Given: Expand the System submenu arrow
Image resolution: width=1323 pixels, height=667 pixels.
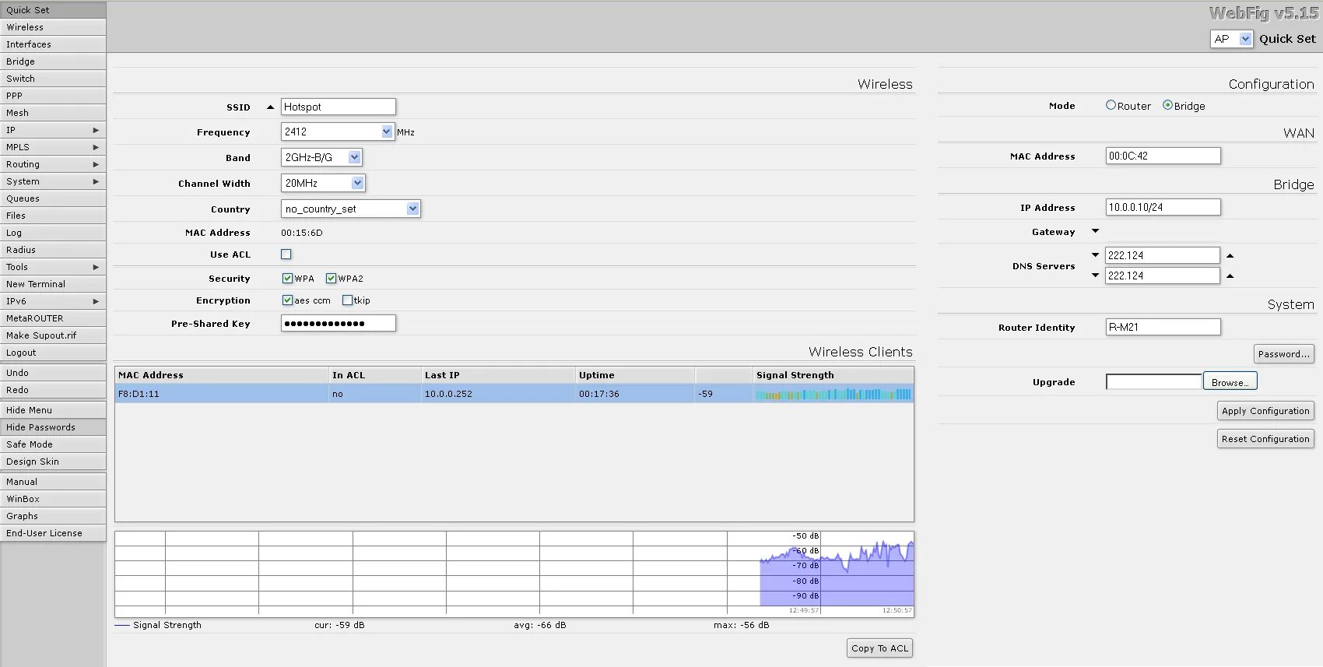Looking at the screenshot, I should coord(96,181).
